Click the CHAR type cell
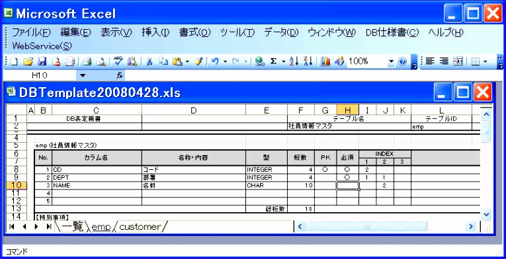Screen dimensions: 506x259 [267, 186]
